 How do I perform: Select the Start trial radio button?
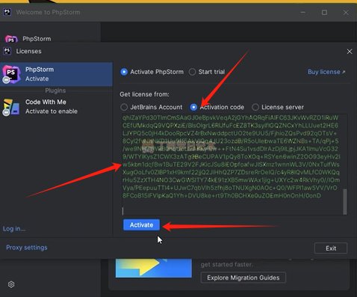click(x=192, y=72)
